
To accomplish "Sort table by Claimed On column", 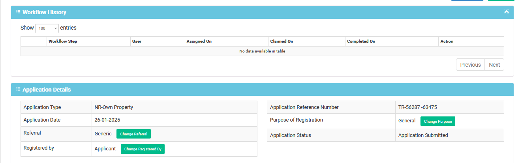I will coord(306,41).
